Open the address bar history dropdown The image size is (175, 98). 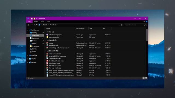[x=119, y=25]
